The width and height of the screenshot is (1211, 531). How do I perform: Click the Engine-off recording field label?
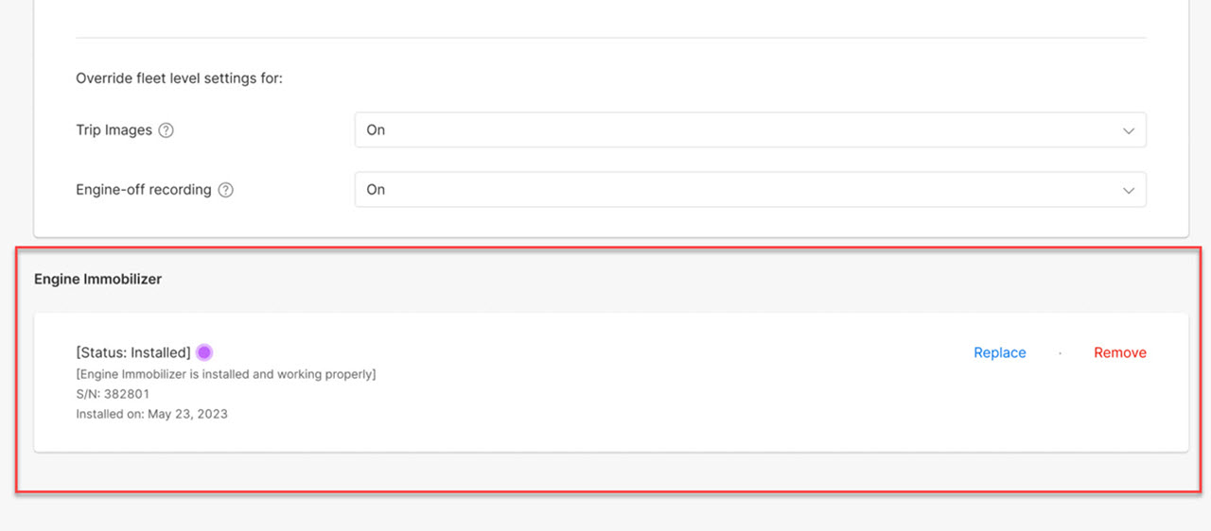[144, 190]
